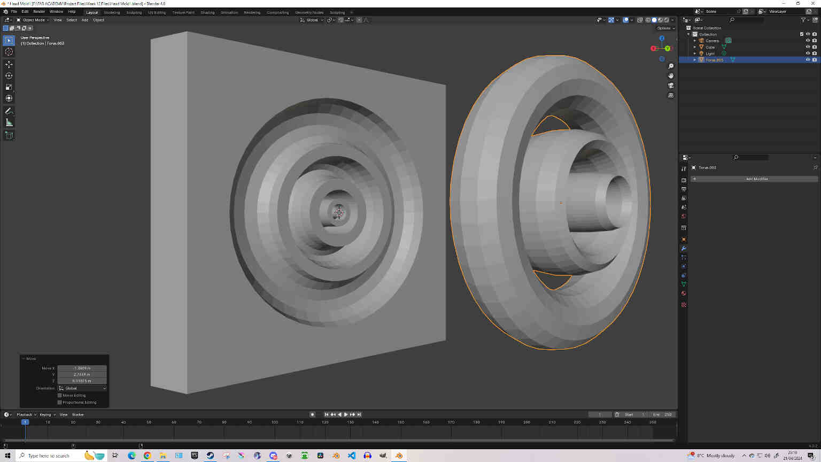Click the timeline End frame field
The image size is (821, 462).
pos(662,414)
